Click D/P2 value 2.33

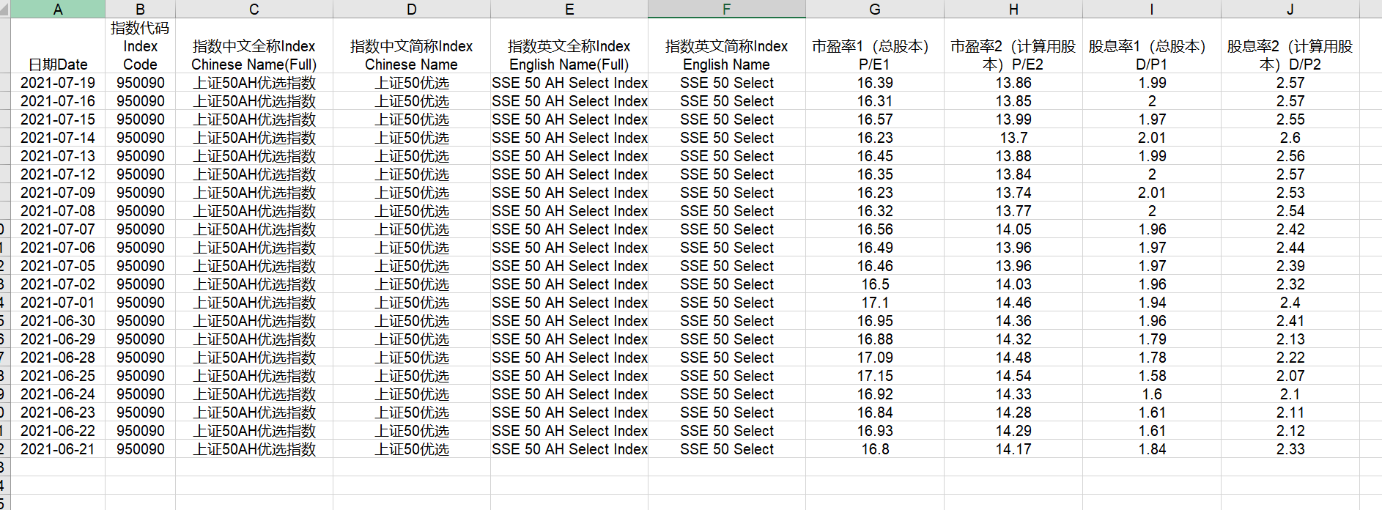[x=1290, y=449]
